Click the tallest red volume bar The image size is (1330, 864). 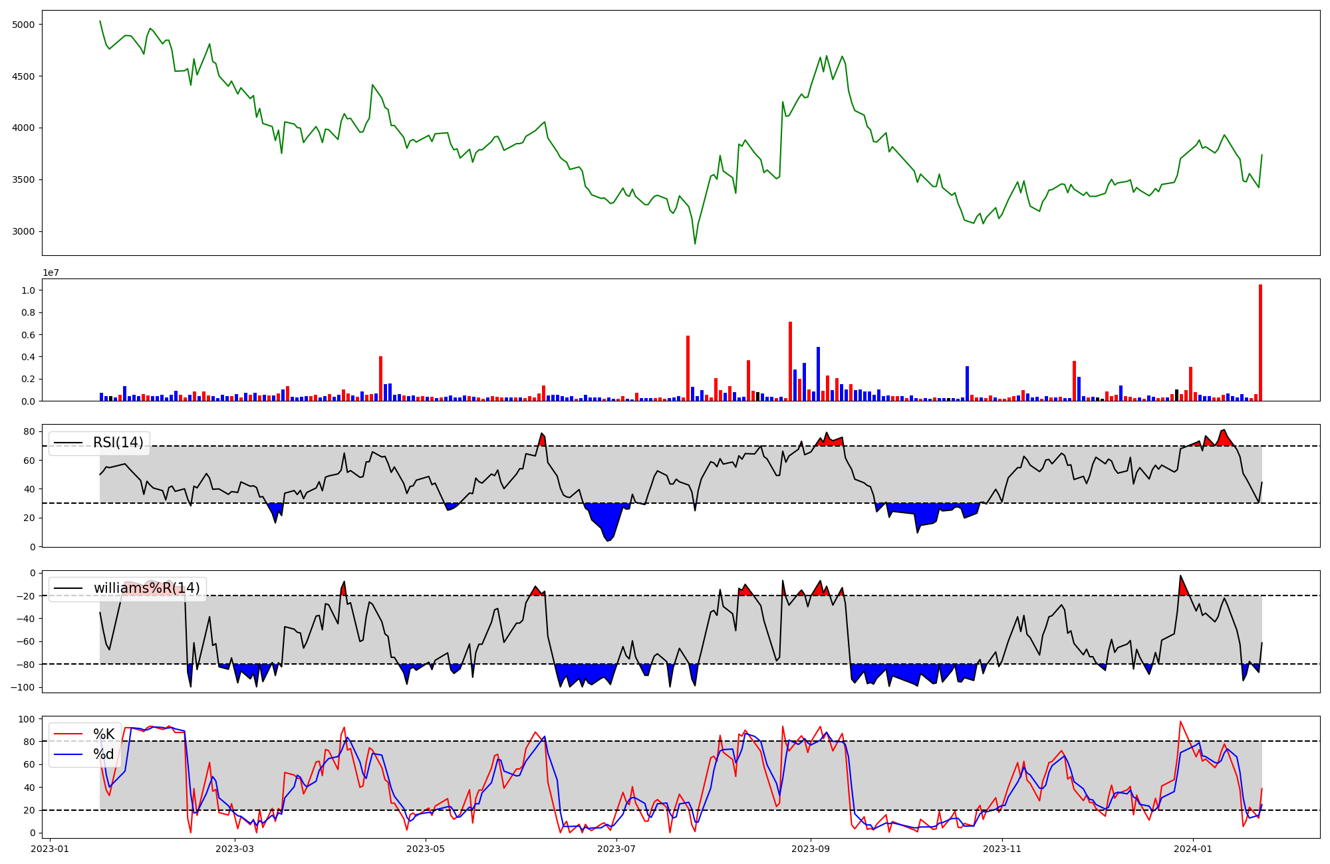click(x=1260, y=343)
